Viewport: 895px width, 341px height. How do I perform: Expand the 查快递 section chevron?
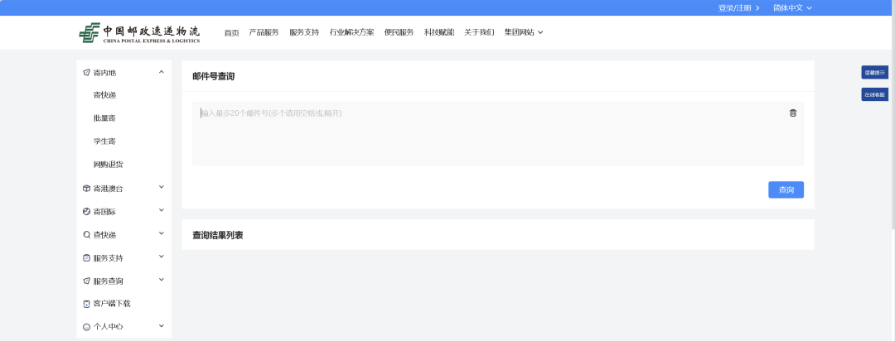(162, 233)
